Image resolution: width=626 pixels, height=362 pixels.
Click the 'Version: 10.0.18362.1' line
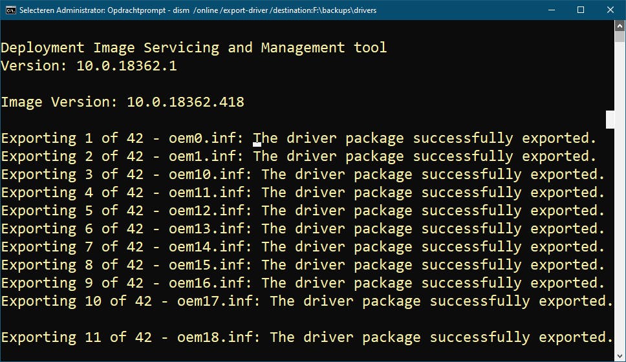(89, 66)
